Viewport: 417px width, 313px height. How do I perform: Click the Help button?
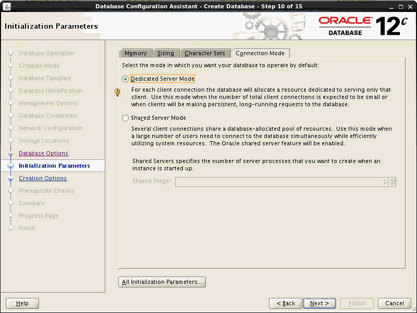pyautogui.click(x=22, y=304)
